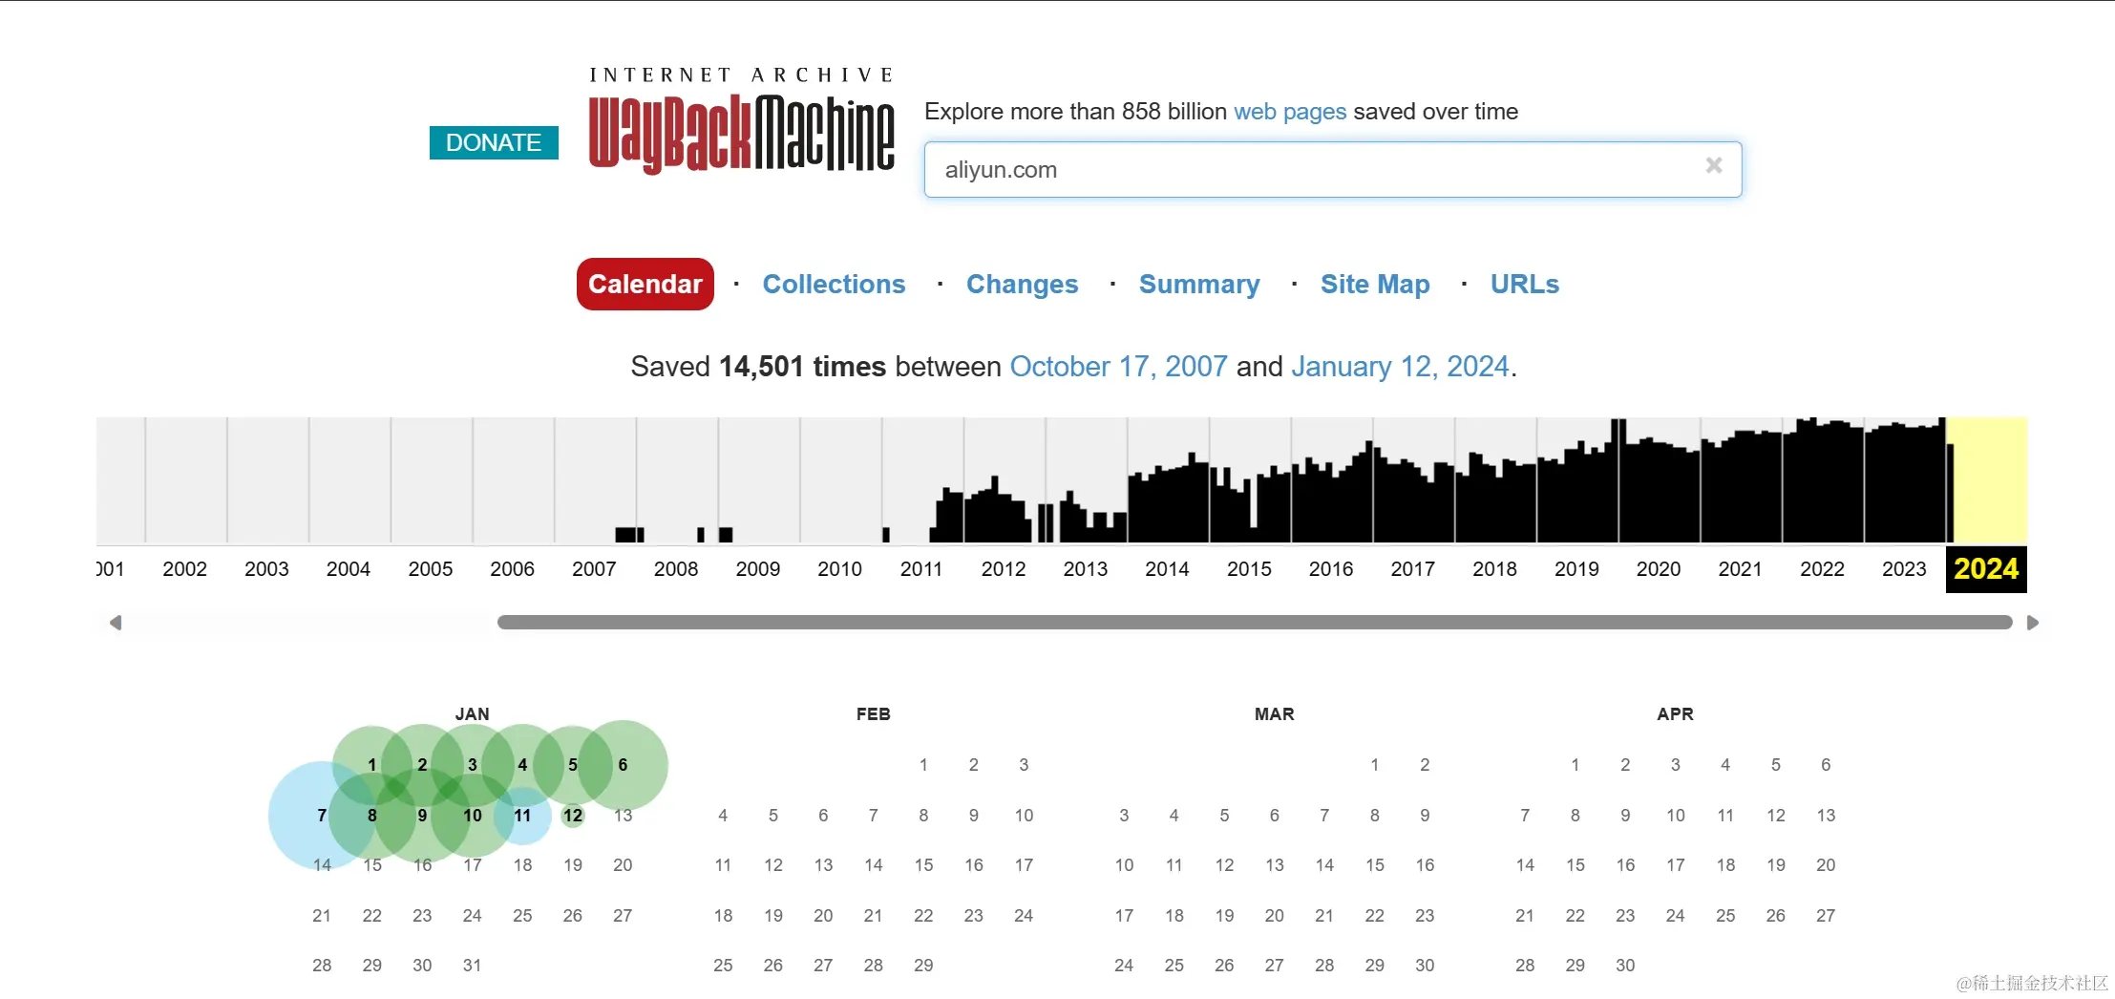Screen dimensions: 2115x999
Task: Select year 2013 on the timeline
Action: pyautogui.click(x=1086, y=569)
